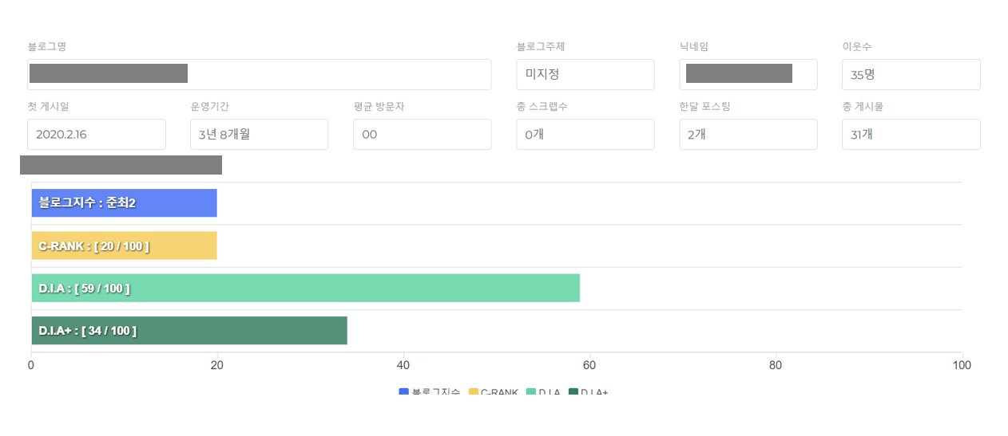Select the 총 스크랩수 field showing 0개
Image resolution: width=1008 pixels, height=436 pixels.
[x=585, y=134]
